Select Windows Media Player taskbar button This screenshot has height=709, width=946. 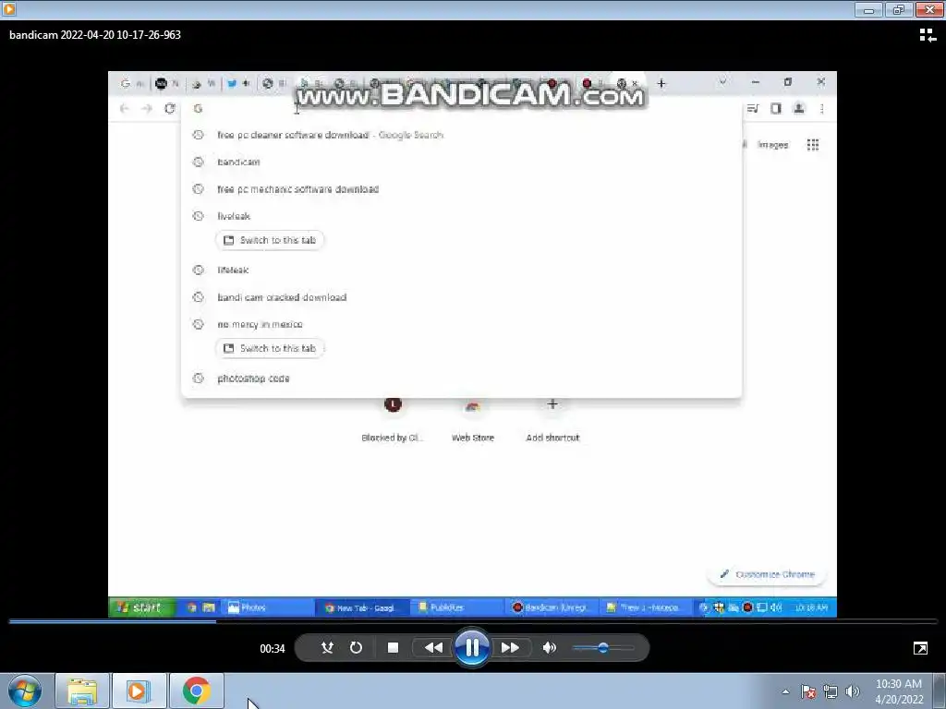tap(139, 691)
